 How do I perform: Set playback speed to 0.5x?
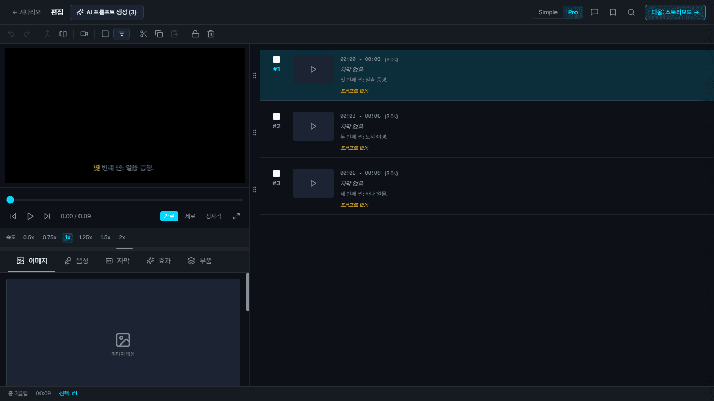tap(29, 237)
